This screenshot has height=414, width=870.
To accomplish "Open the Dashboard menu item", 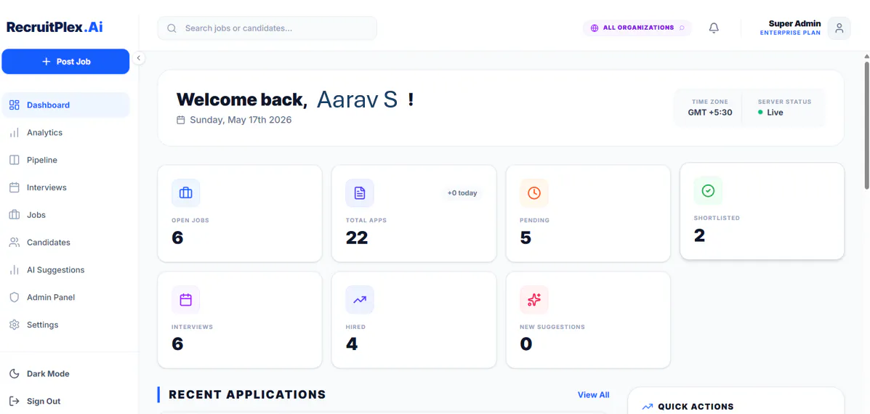I will pos(65,105).
